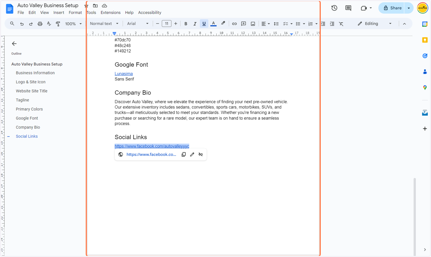
Task: Open line and paragraph spacing
Action: click(276, 24)
